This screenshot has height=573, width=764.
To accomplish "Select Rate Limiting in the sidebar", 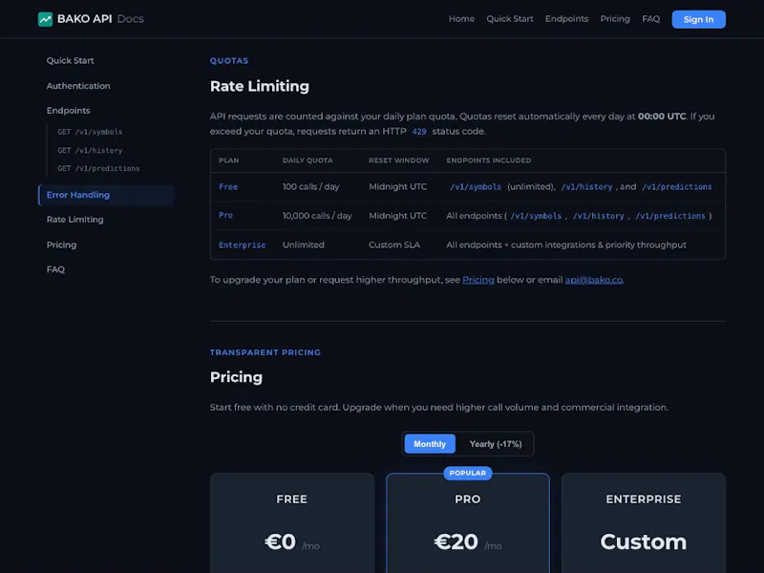I will 75,220.
